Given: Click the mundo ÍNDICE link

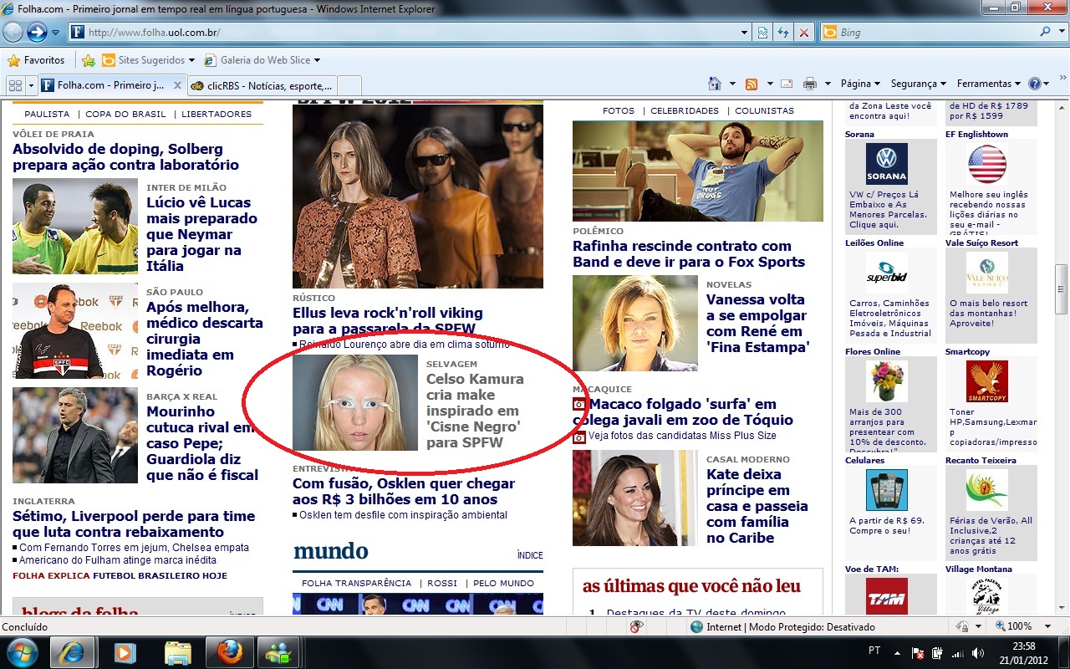Looking at the screenshot, I should [530, 555].
